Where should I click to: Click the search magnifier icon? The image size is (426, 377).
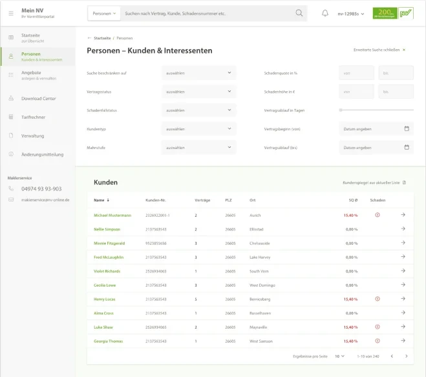[x=299, y=13]
